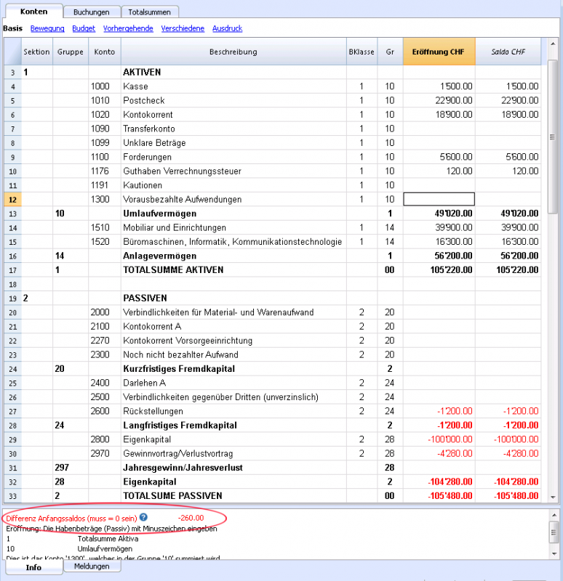563x581 pixels.
Task: Select 'TOTALSUME PASSIVEN' cell
Action: tap(233, 496)
